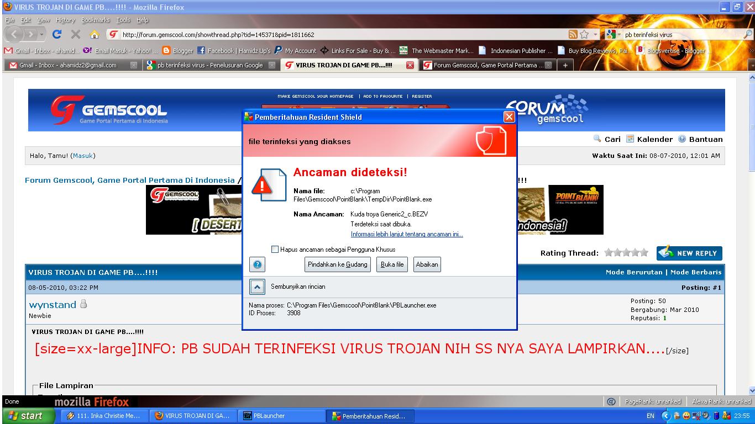
Task: Click the NEW REPLY button
Action: click(689, 253)
